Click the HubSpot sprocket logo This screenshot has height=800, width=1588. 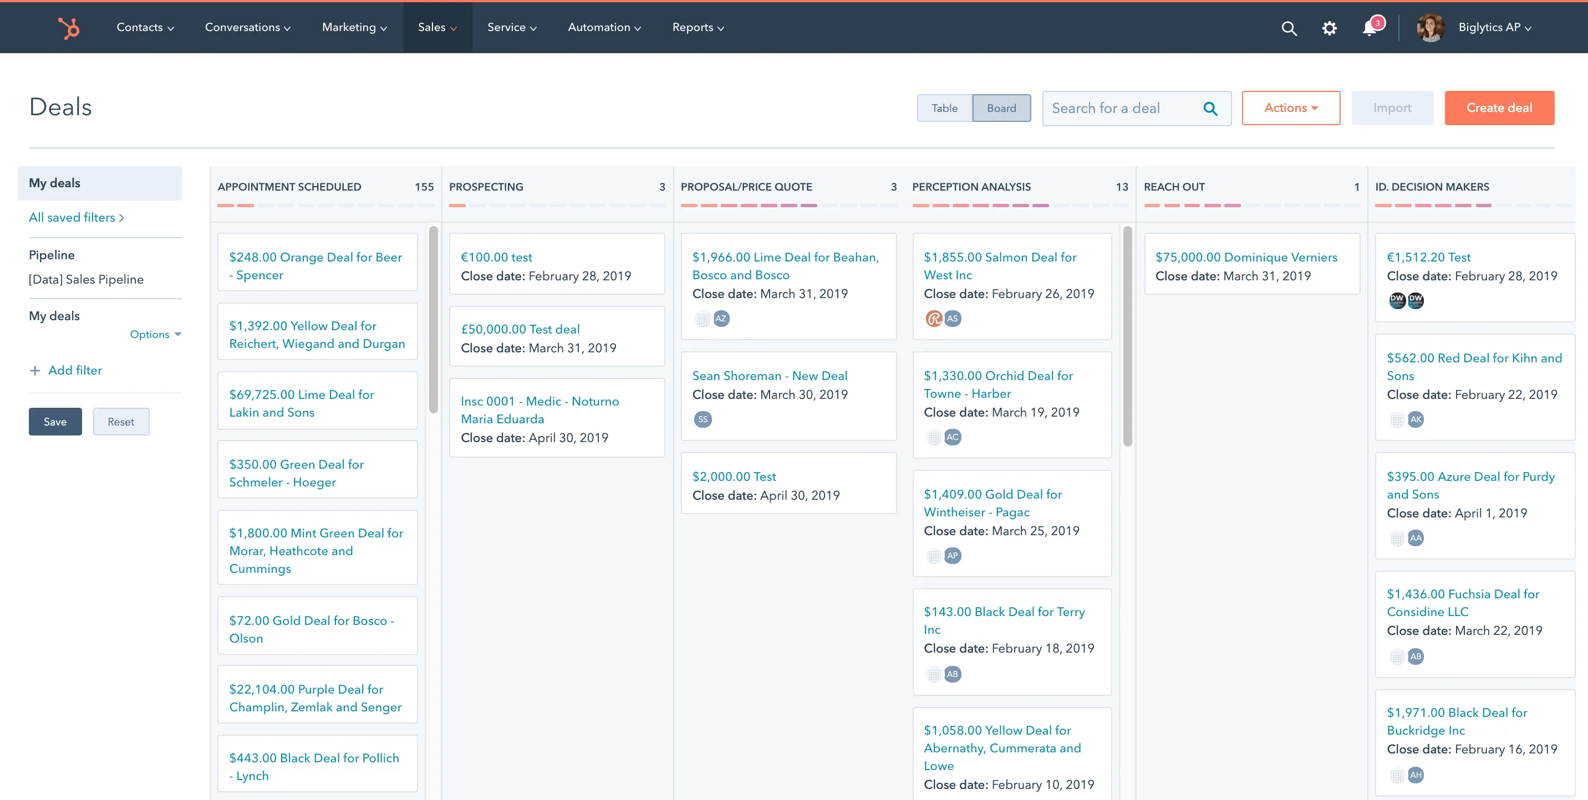pos(69,28)
